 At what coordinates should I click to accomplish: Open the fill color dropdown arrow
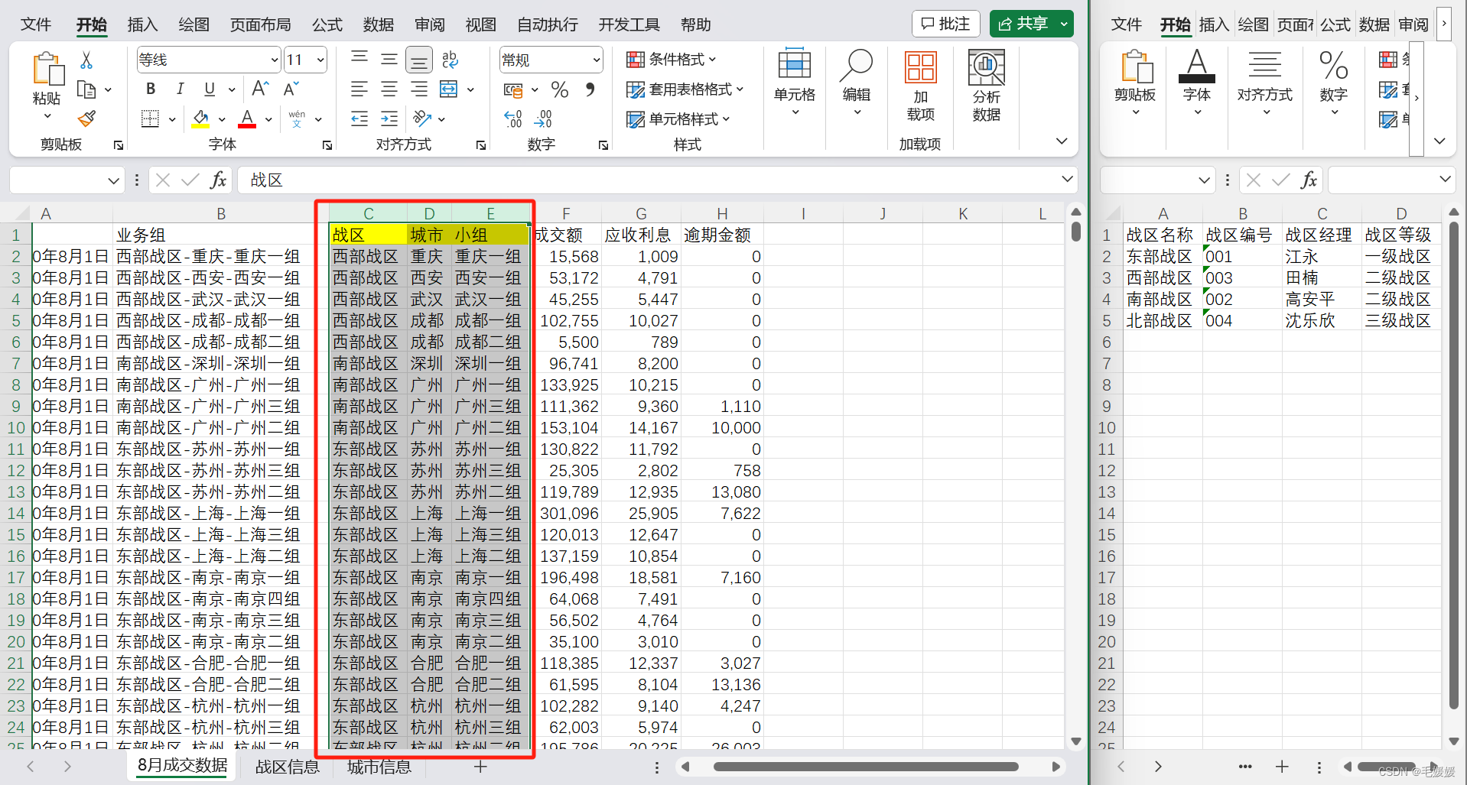(223, 119)
